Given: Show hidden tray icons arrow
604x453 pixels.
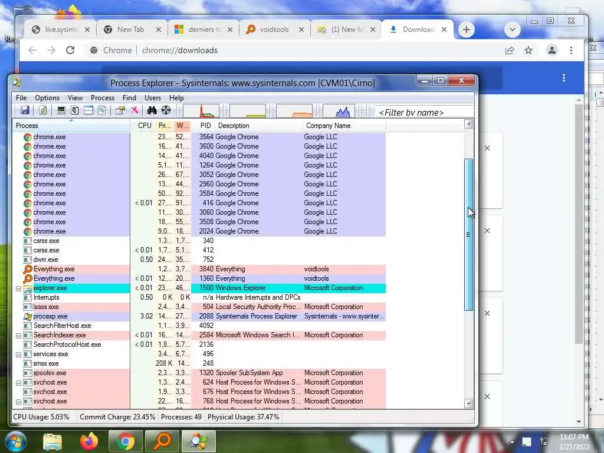Looking at the screenshot, I should [512, 442].
